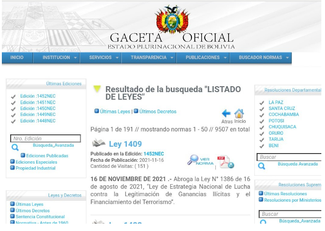Open the Buscador Normas dropdown

coord(261,58)
